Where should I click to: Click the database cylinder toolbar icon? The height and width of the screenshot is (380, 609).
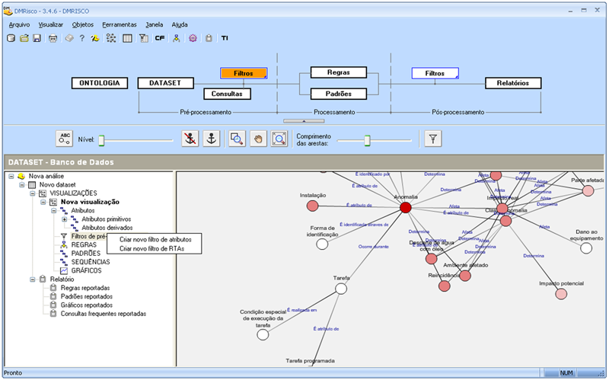click(x=11, y=38)
